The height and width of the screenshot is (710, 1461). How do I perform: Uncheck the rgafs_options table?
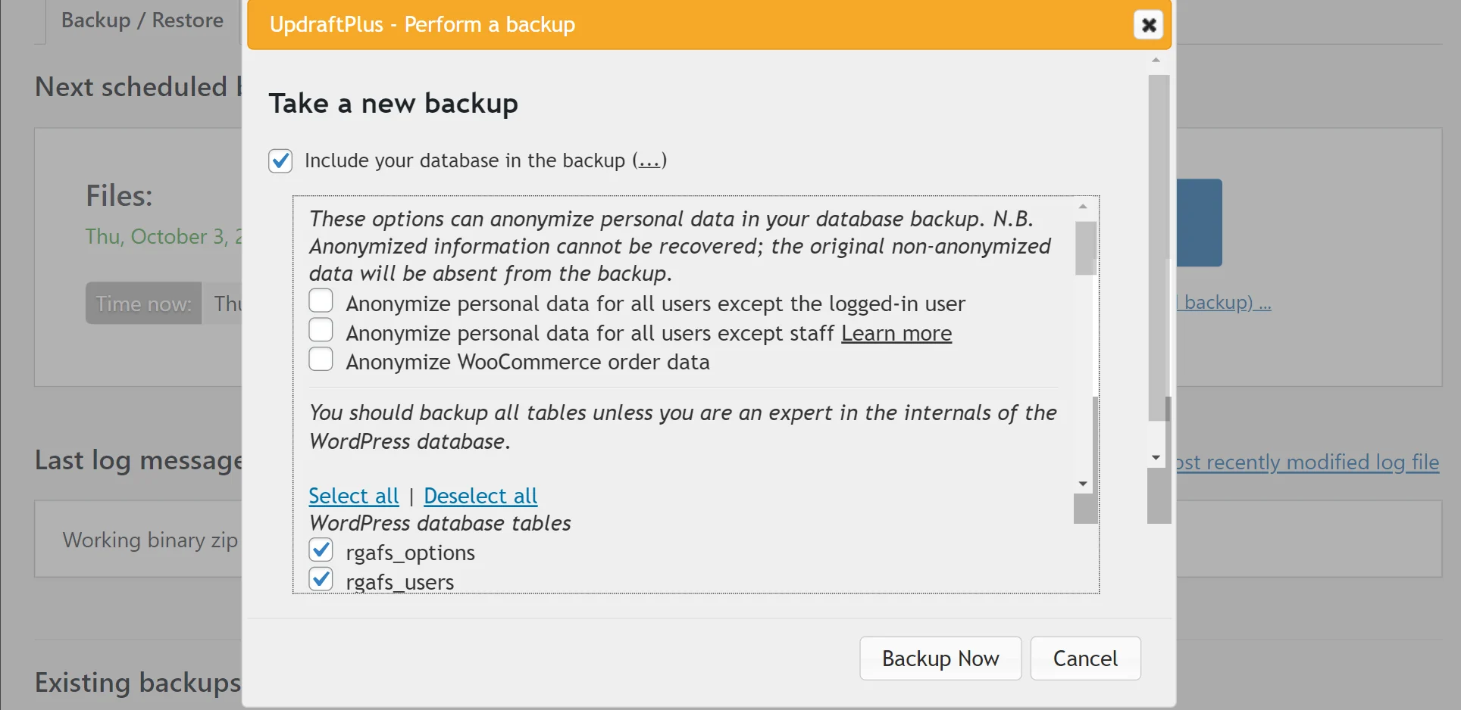[321, 550]
